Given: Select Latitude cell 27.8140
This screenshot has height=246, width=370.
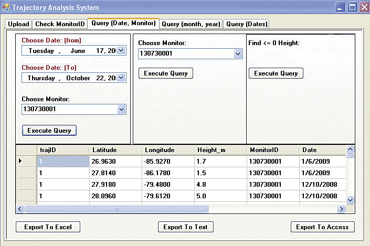Looking at the screenshot, I should click(115, 173).
